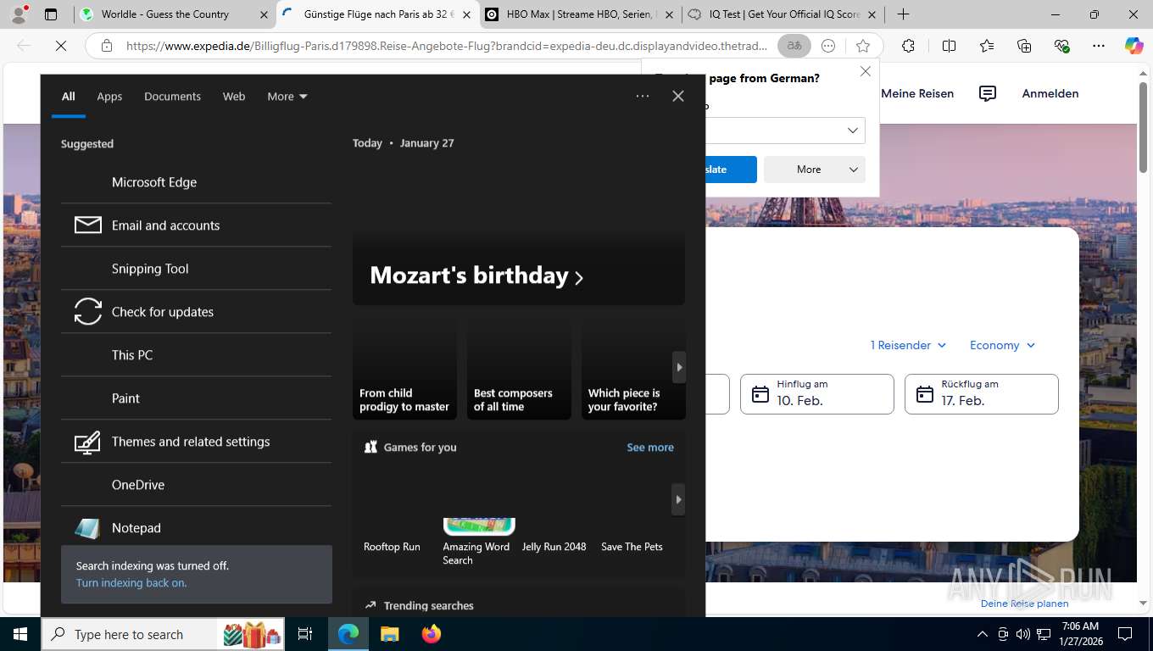
Task: Click the volume icon in system tray
Action: point(1022,634)
